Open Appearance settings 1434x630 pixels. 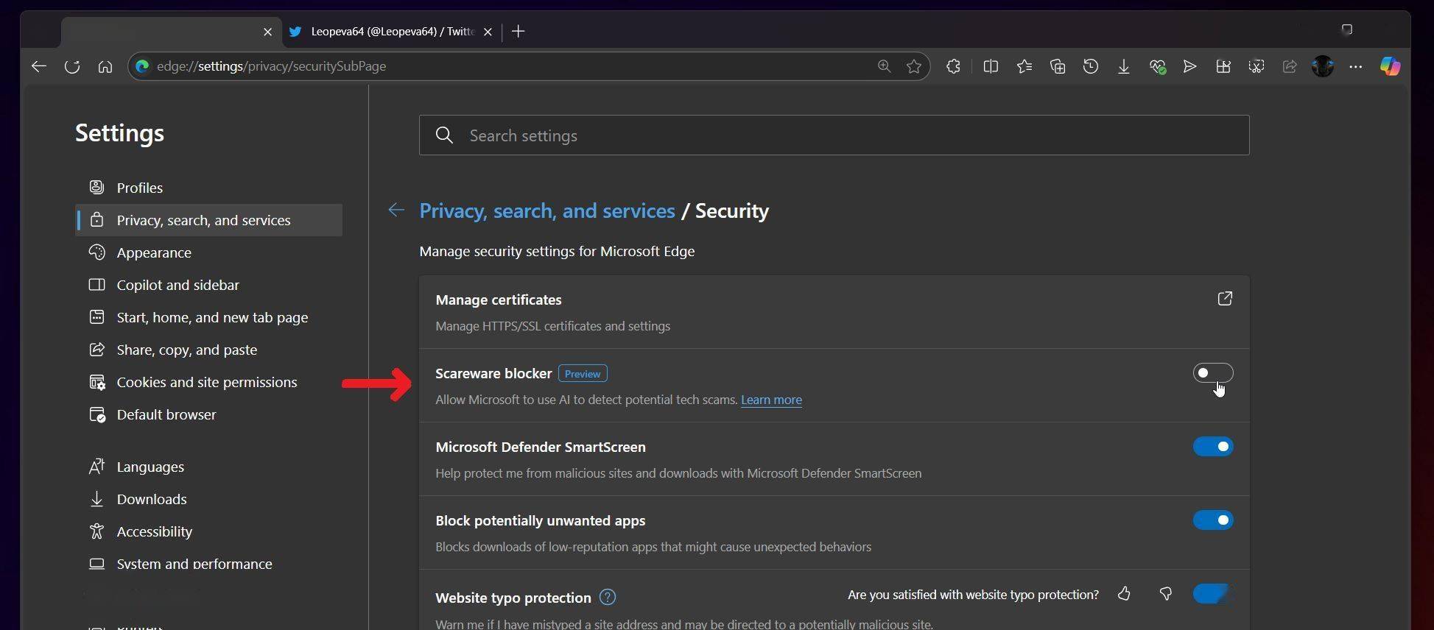[209, 252]
